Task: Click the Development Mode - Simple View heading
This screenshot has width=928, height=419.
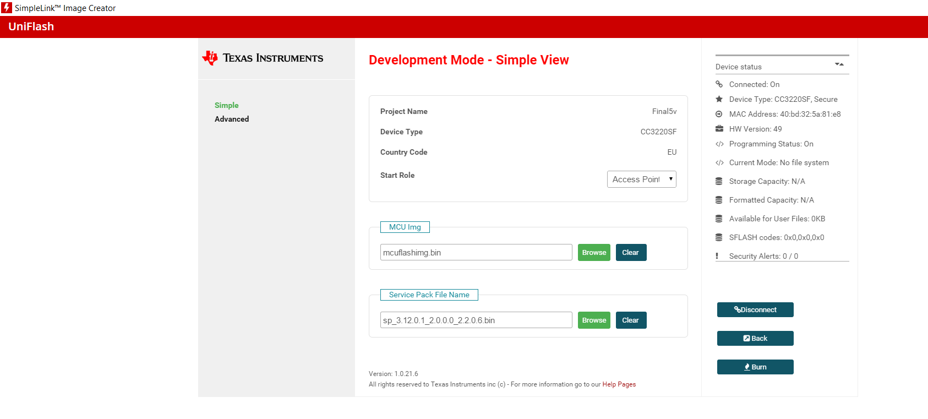Action: click(469, 60)
